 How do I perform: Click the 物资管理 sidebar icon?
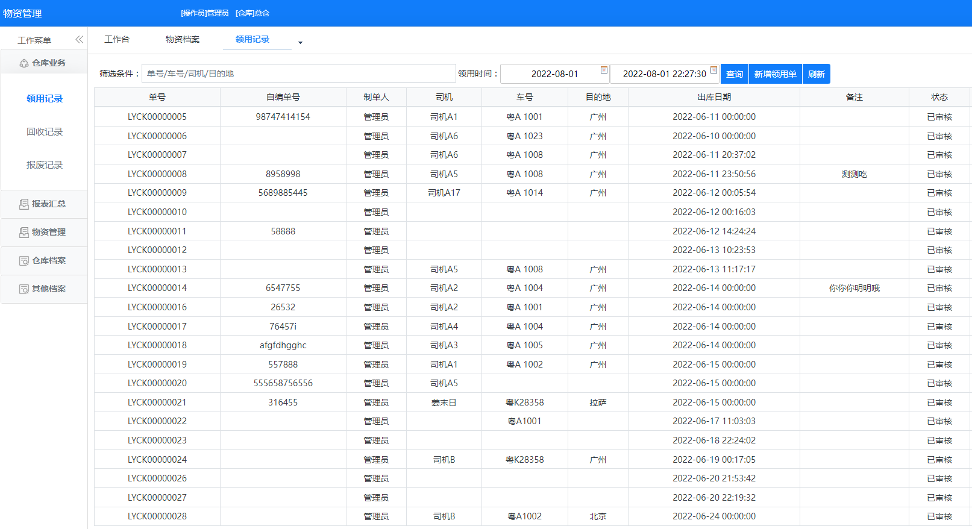(x=24, y=233)
